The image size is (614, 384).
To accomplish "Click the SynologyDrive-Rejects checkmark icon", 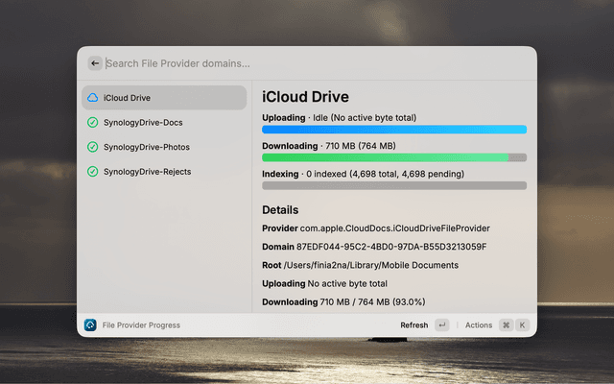I will [93, 172].
